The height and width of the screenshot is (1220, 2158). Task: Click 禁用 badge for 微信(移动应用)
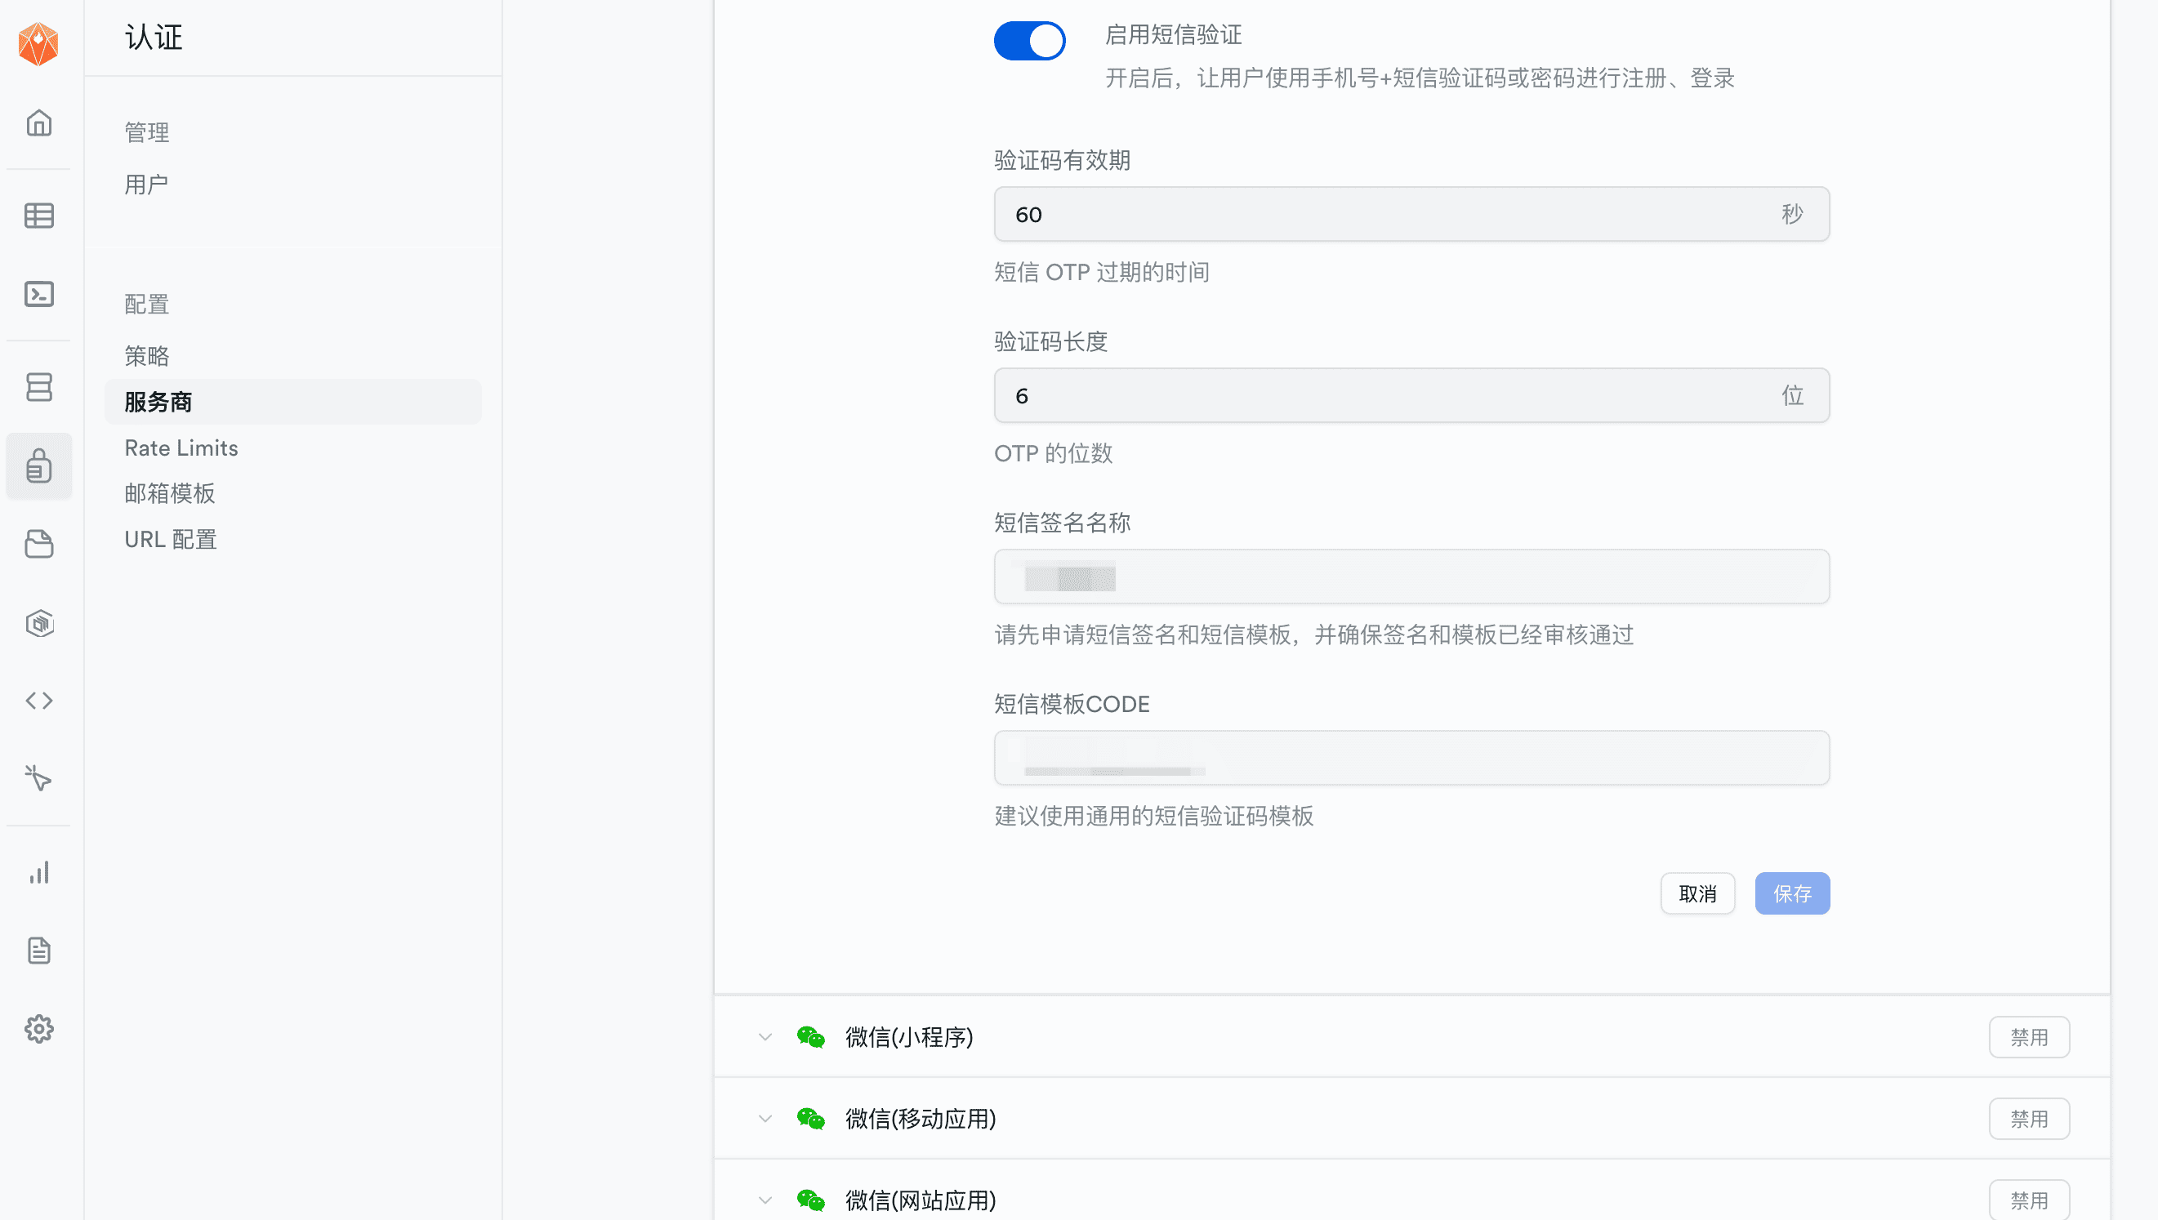click(x=2029, y=1119)
